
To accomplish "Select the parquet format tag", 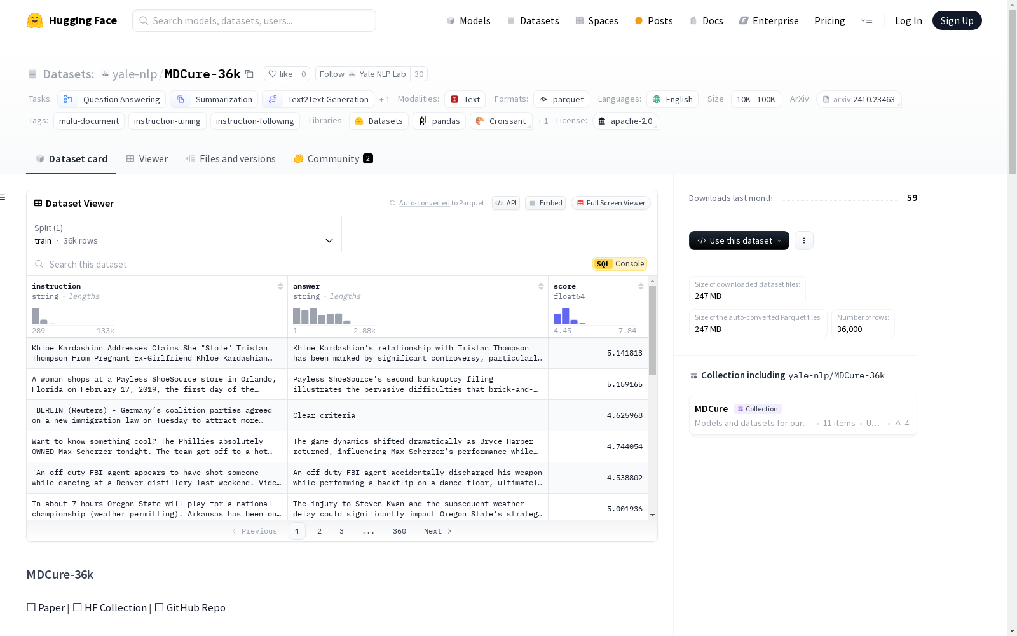I will point(561,99).
